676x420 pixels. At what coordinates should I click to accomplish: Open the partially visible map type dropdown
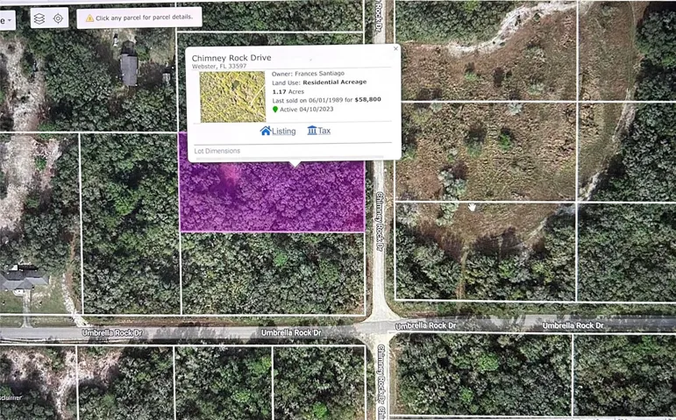pyautogui.click(x=7, y=20)
